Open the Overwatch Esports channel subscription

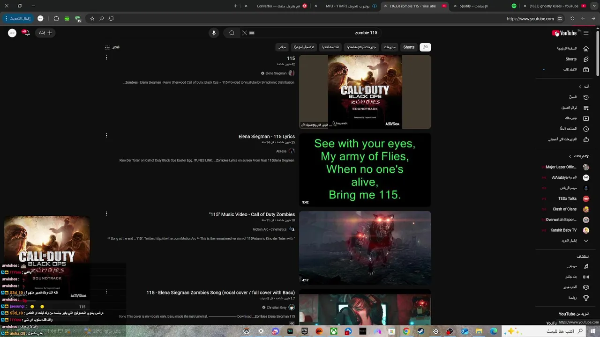point(566,220)
